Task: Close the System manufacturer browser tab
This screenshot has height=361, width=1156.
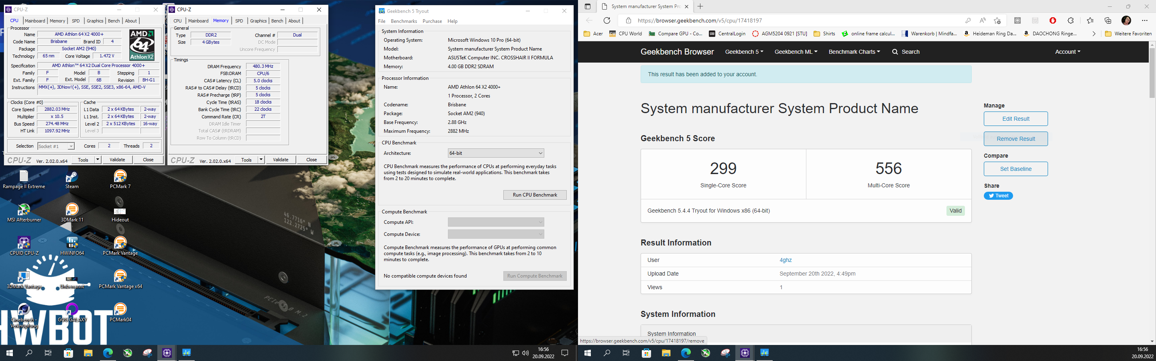Action: tap(687, 6)
